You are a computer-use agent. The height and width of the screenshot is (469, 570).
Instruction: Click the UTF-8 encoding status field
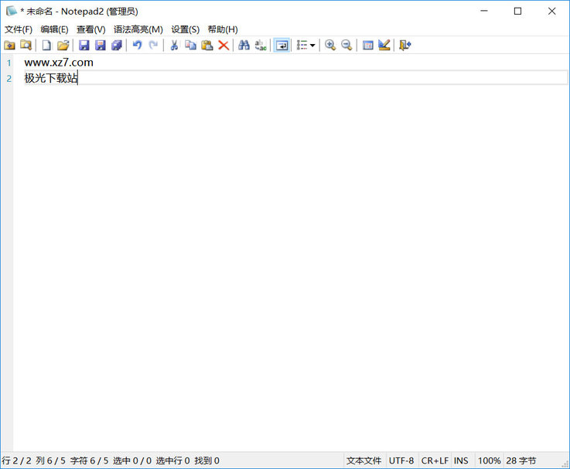point(401,461)
